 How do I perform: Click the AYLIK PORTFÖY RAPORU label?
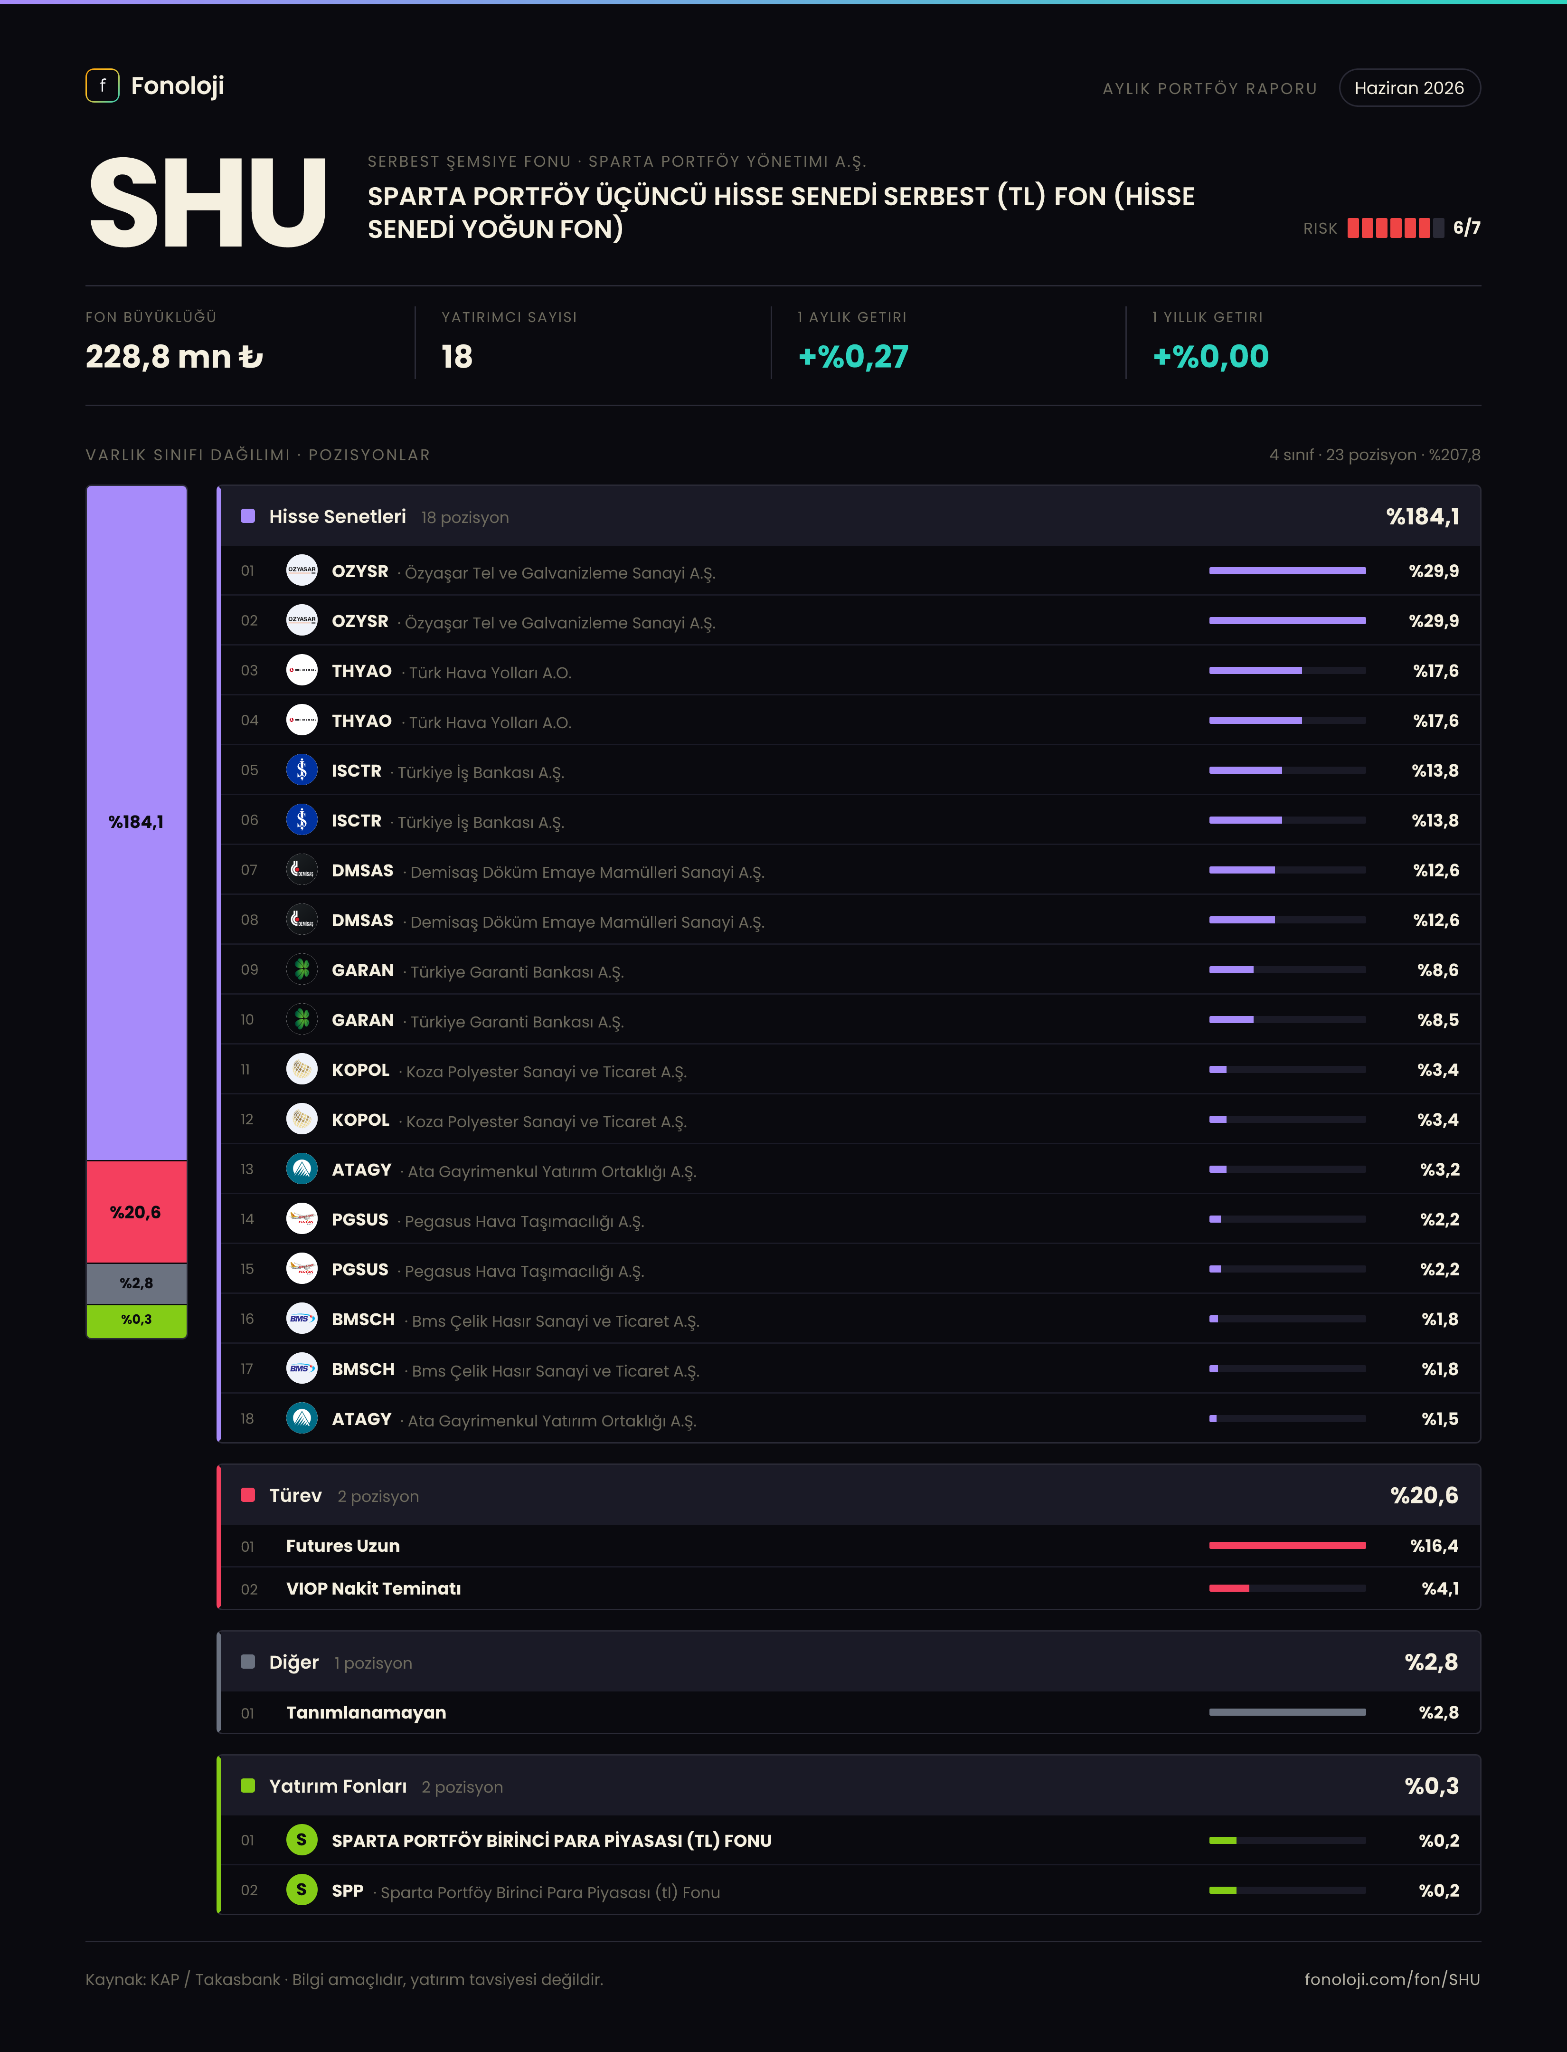tap(1210, 89)
